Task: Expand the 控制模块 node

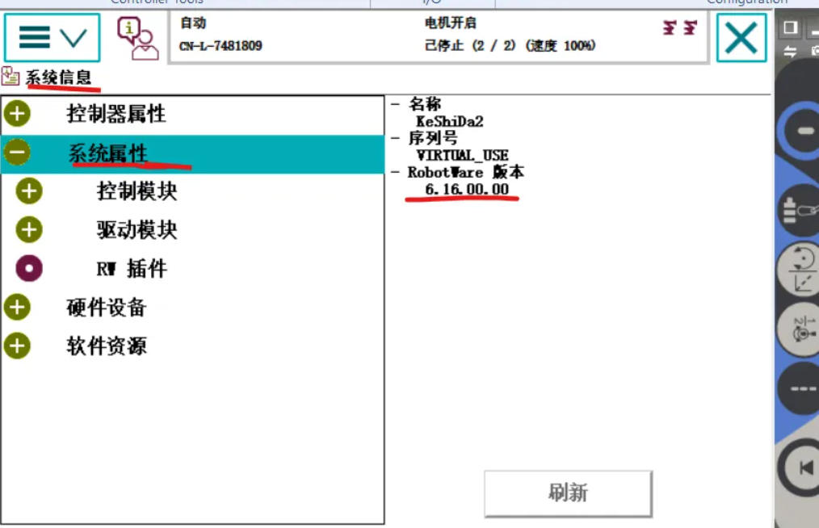Action: 30,191
